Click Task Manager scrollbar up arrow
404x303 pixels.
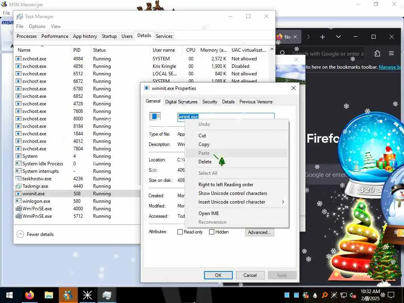coord(272,49)
